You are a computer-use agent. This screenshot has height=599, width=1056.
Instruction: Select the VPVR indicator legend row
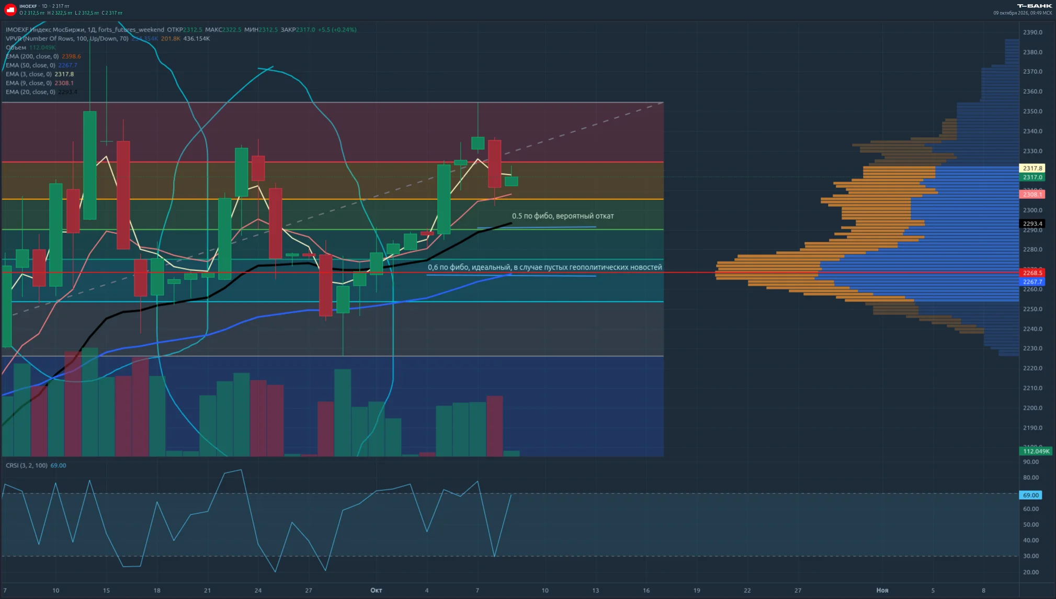(107, 39)
